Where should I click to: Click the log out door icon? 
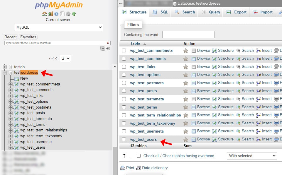tap(51, 14)
